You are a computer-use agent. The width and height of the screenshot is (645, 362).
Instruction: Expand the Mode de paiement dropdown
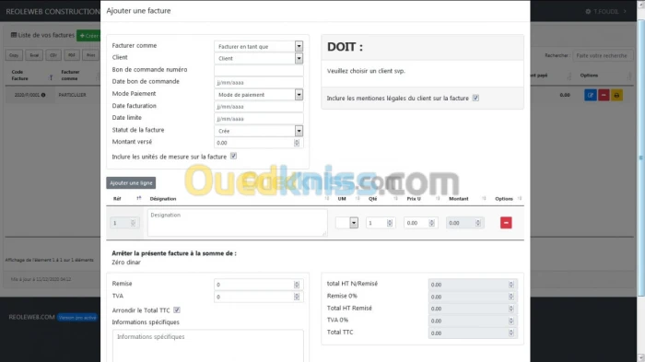point(258,95)
